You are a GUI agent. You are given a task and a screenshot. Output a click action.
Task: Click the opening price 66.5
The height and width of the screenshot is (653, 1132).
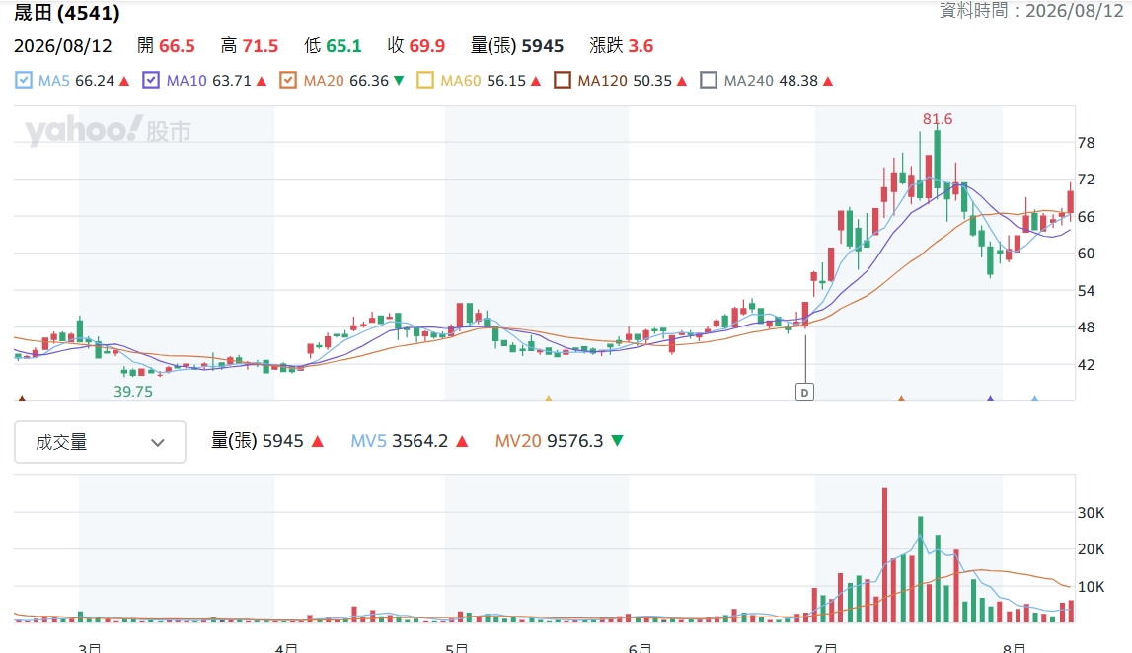[x=177, y=46]
